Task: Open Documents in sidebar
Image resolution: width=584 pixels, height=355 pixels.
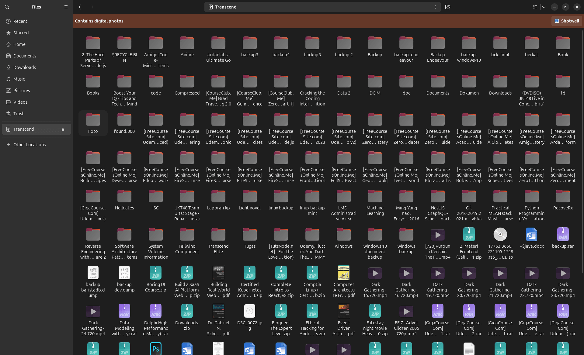Action: point(36,56)
